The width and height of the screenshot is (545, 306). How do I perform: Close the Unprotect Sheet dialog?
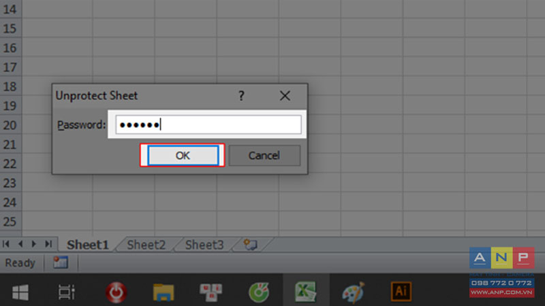pyautogui.click(x=285, y=95)
